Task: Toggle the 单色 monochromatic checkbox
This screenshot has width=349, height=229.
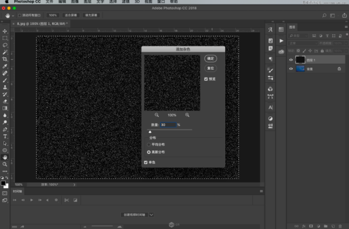Action: point(146,162)
